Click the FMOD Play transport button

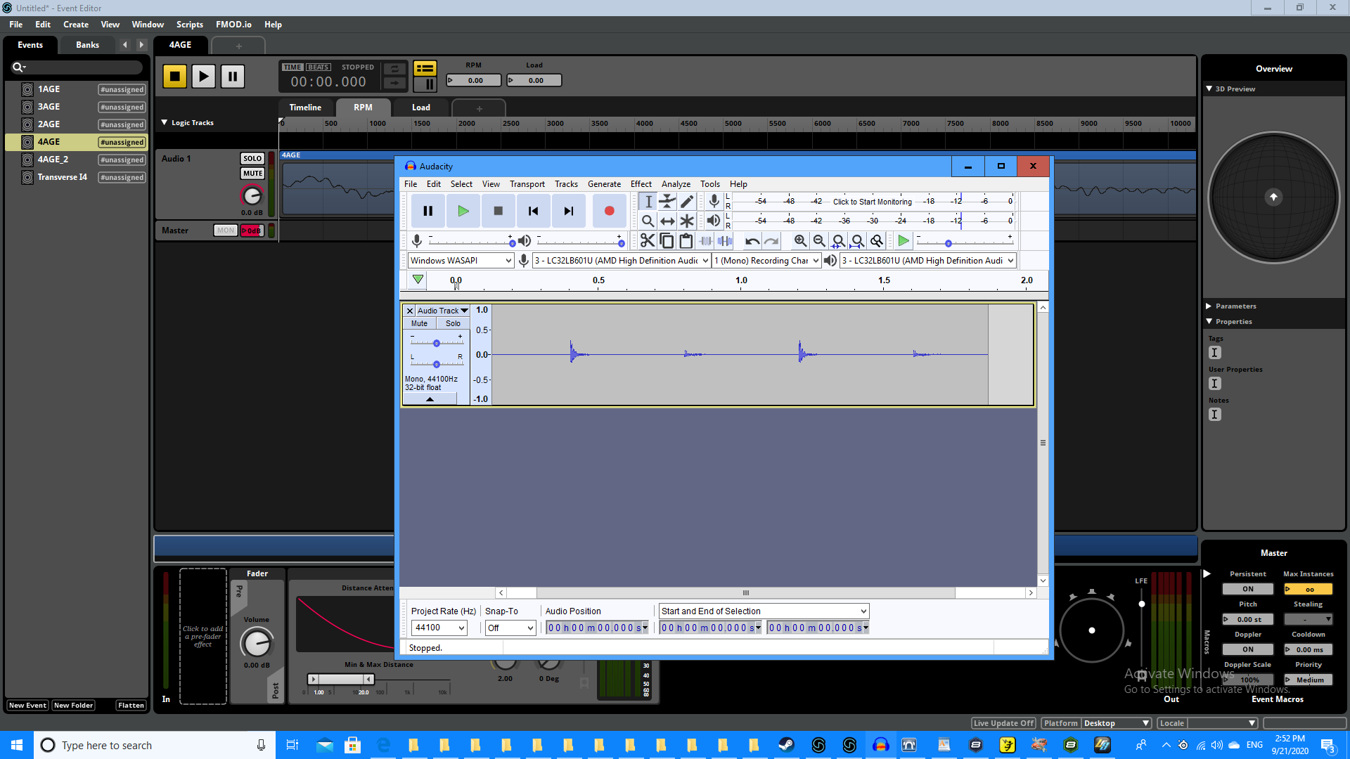(203, 76)
